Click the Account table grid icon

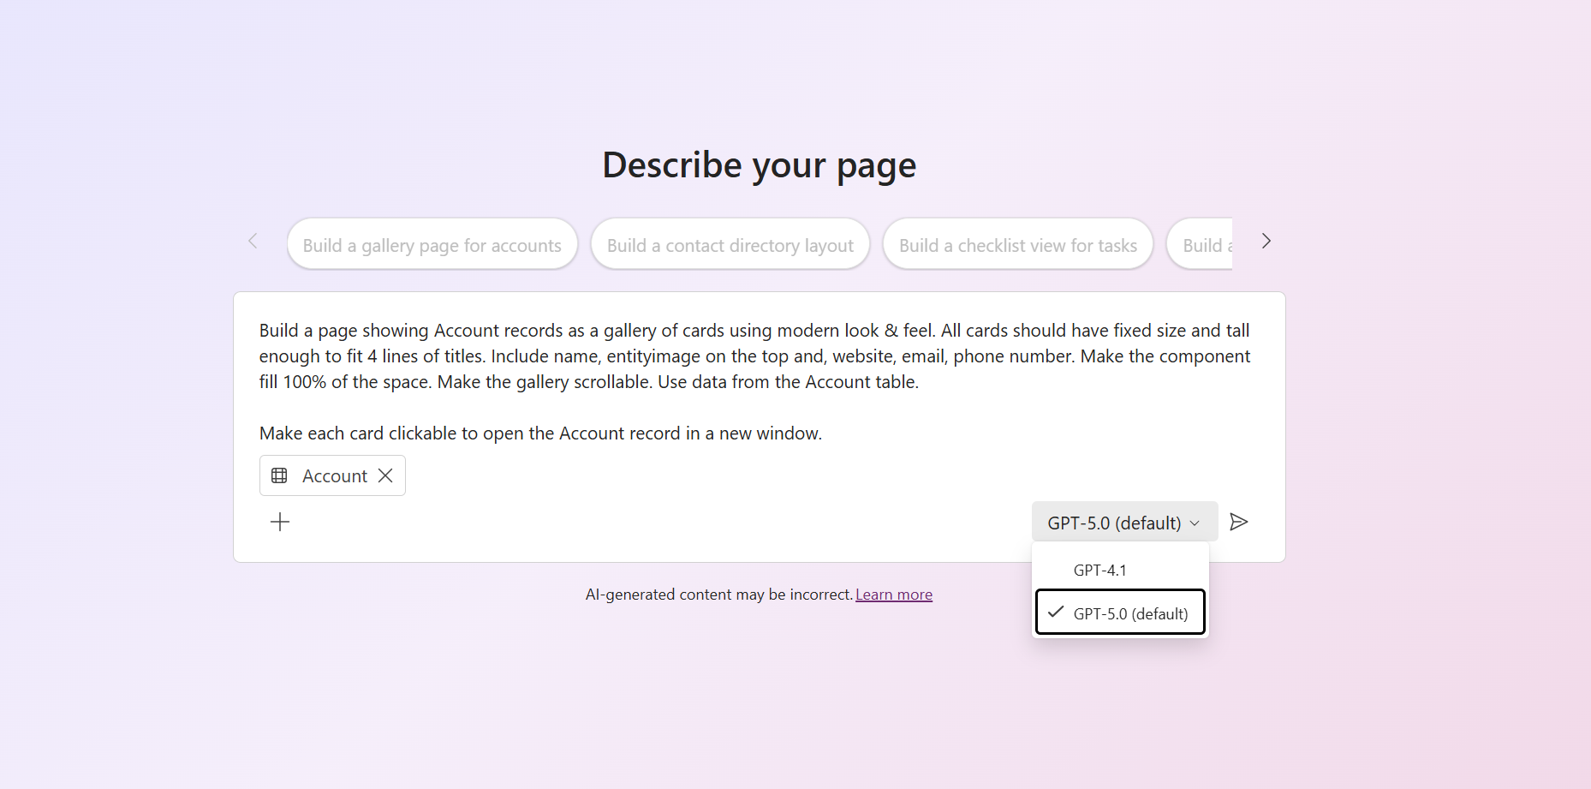[x=279, y=475]
